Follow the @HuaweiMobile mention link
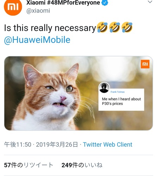Image resolution: width=157 pixels, height=176 pixels. [x=37, y=40]
